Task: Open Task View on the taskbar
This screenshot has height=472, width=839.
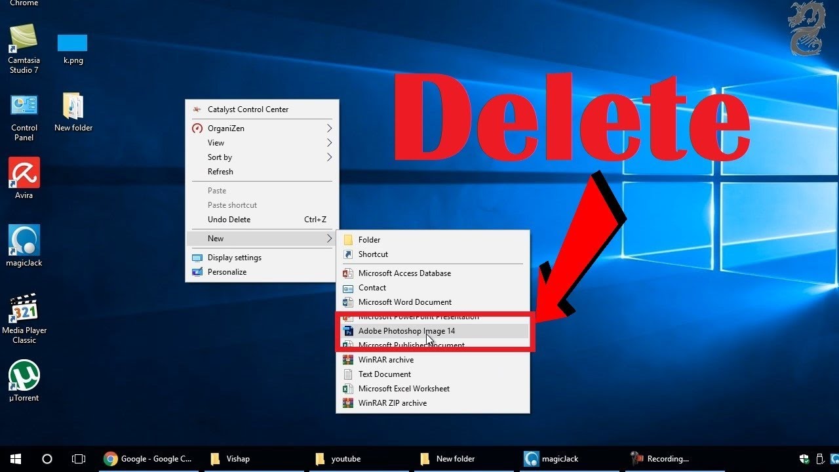Action: (79, 459)
